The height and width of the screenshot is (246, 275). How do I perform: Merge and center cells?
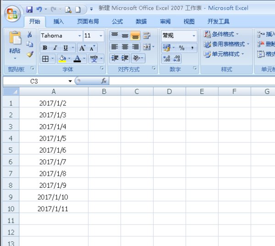pos(147,47)
